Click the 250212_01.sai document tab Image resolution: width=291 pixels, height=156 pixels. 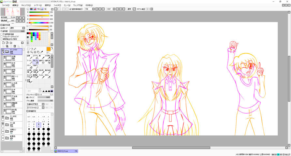click(x=67, y=151)
